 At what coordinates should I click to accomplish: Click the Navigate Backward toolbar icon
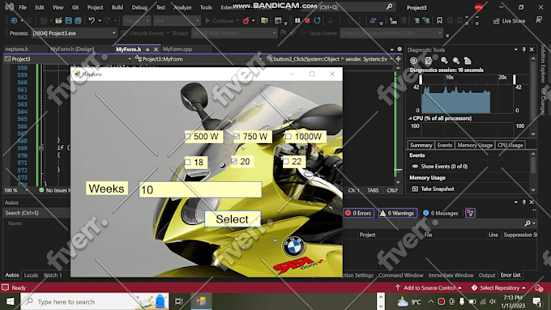[x=14, y=21]
